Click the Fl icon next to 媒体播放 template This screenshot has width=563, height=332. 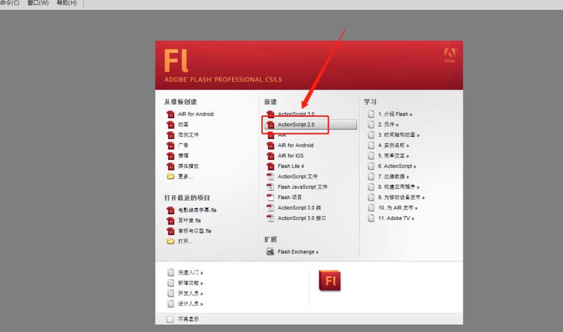[171, 166]
